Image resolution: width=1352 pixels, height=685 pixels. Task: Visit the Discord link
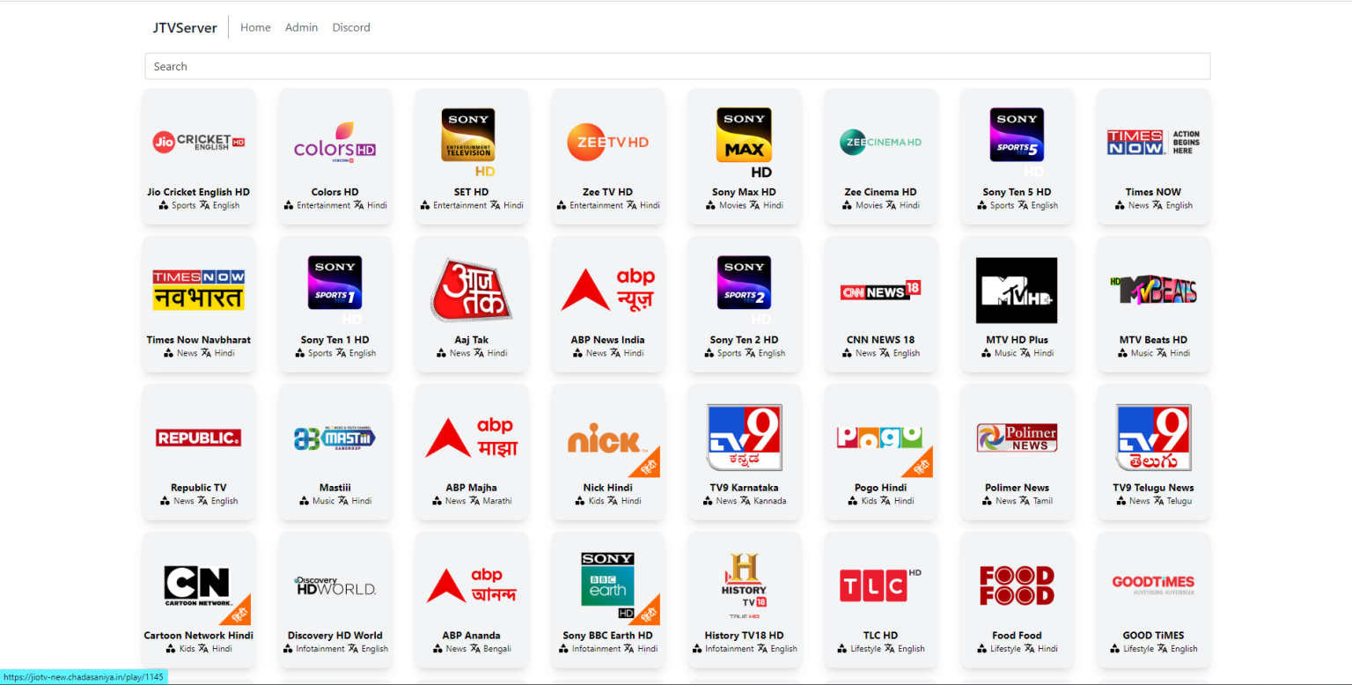[350, 27]
